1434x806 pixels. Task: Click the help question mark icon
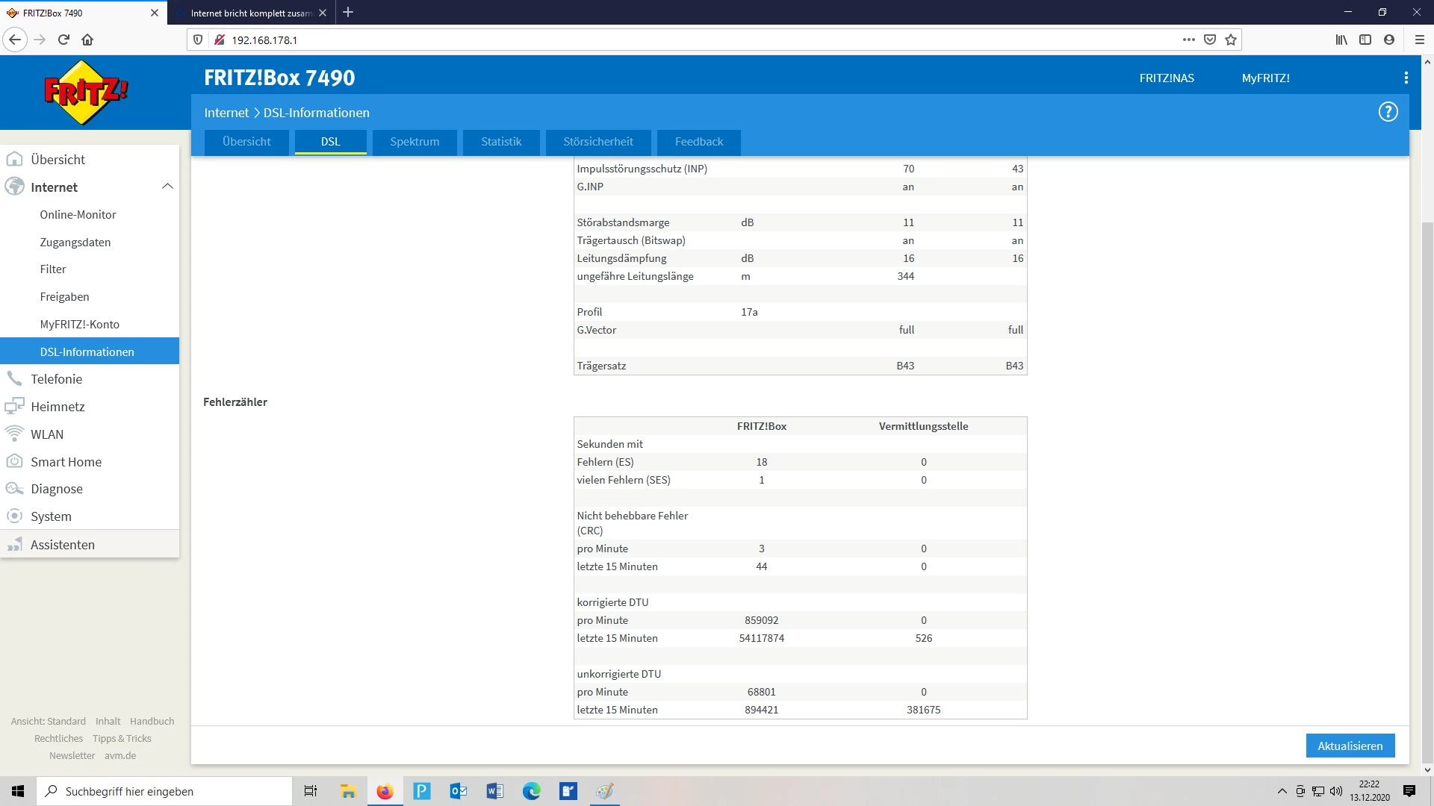point(1388,112)
